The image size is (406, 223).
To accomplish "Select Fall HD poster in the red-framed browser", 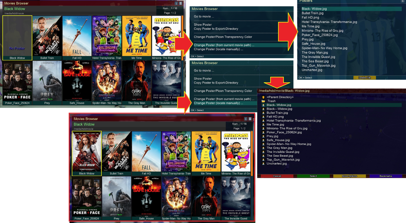I will [x=146, y=151].
